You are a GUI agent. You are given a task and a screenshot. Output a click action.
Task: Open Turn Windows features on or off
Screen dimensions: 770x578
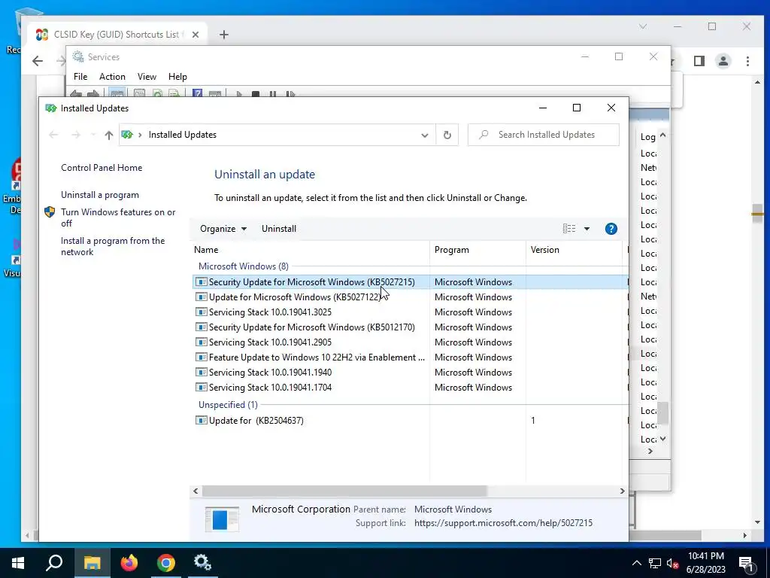click(118, 218)
